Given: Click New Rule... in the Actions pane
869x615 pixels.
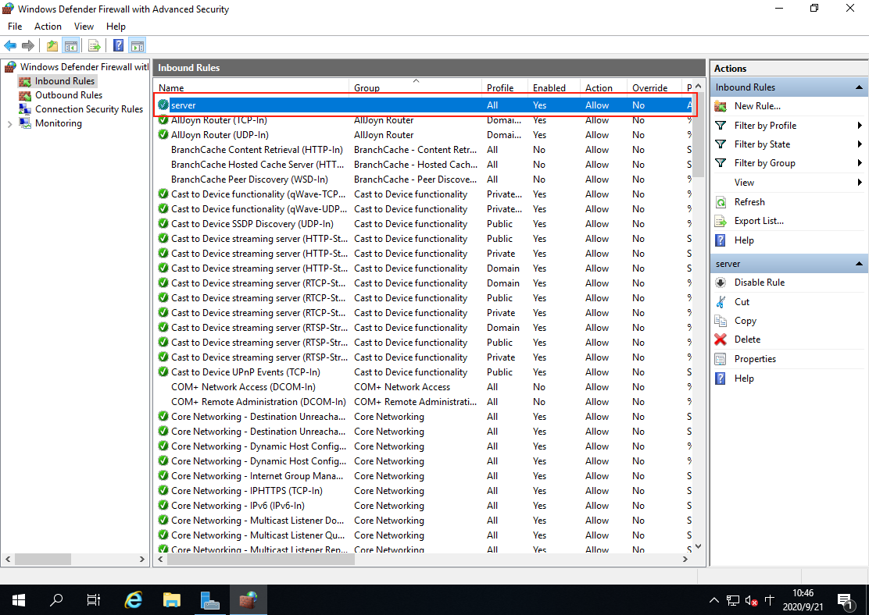Looking at the screenshot, I should pyautogui.click(x=757, y=105).
